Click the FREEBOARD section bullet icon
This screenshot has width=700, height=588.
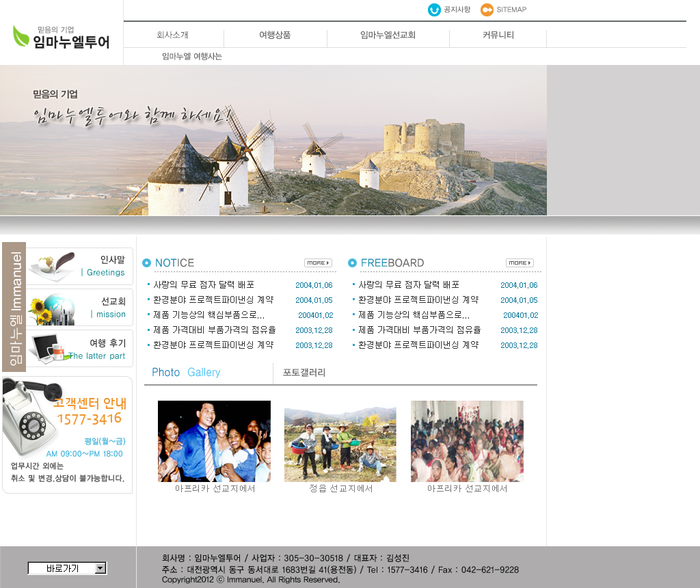[x=352, y=263]
